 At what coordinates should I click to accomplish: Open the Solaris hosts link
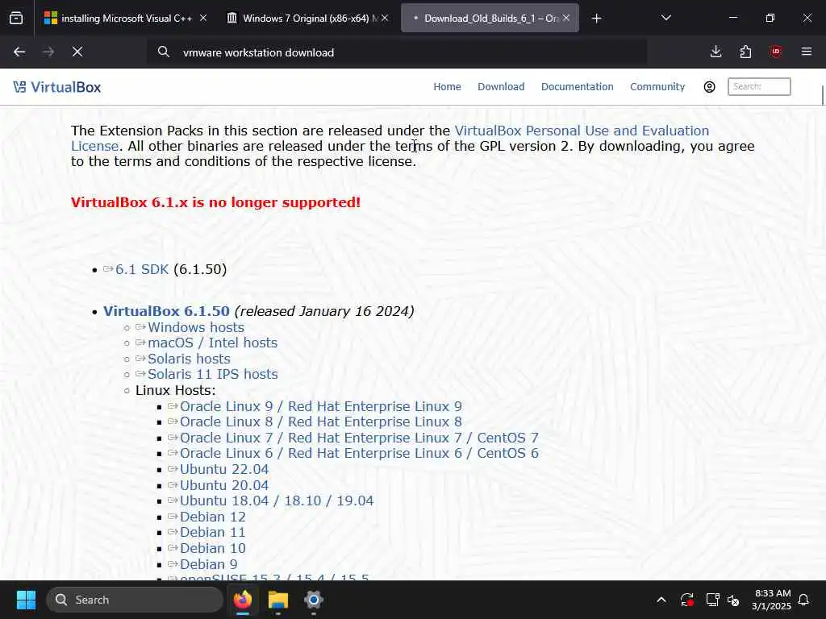(x=189, y=359)
